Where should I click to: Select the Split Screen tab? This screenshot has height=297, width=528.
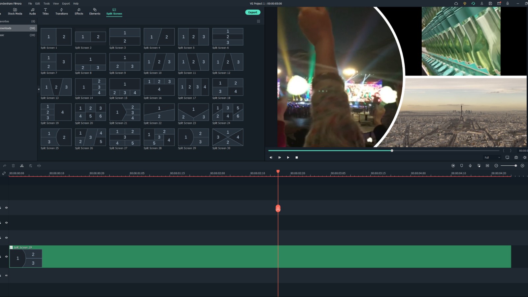click(114, 12)
